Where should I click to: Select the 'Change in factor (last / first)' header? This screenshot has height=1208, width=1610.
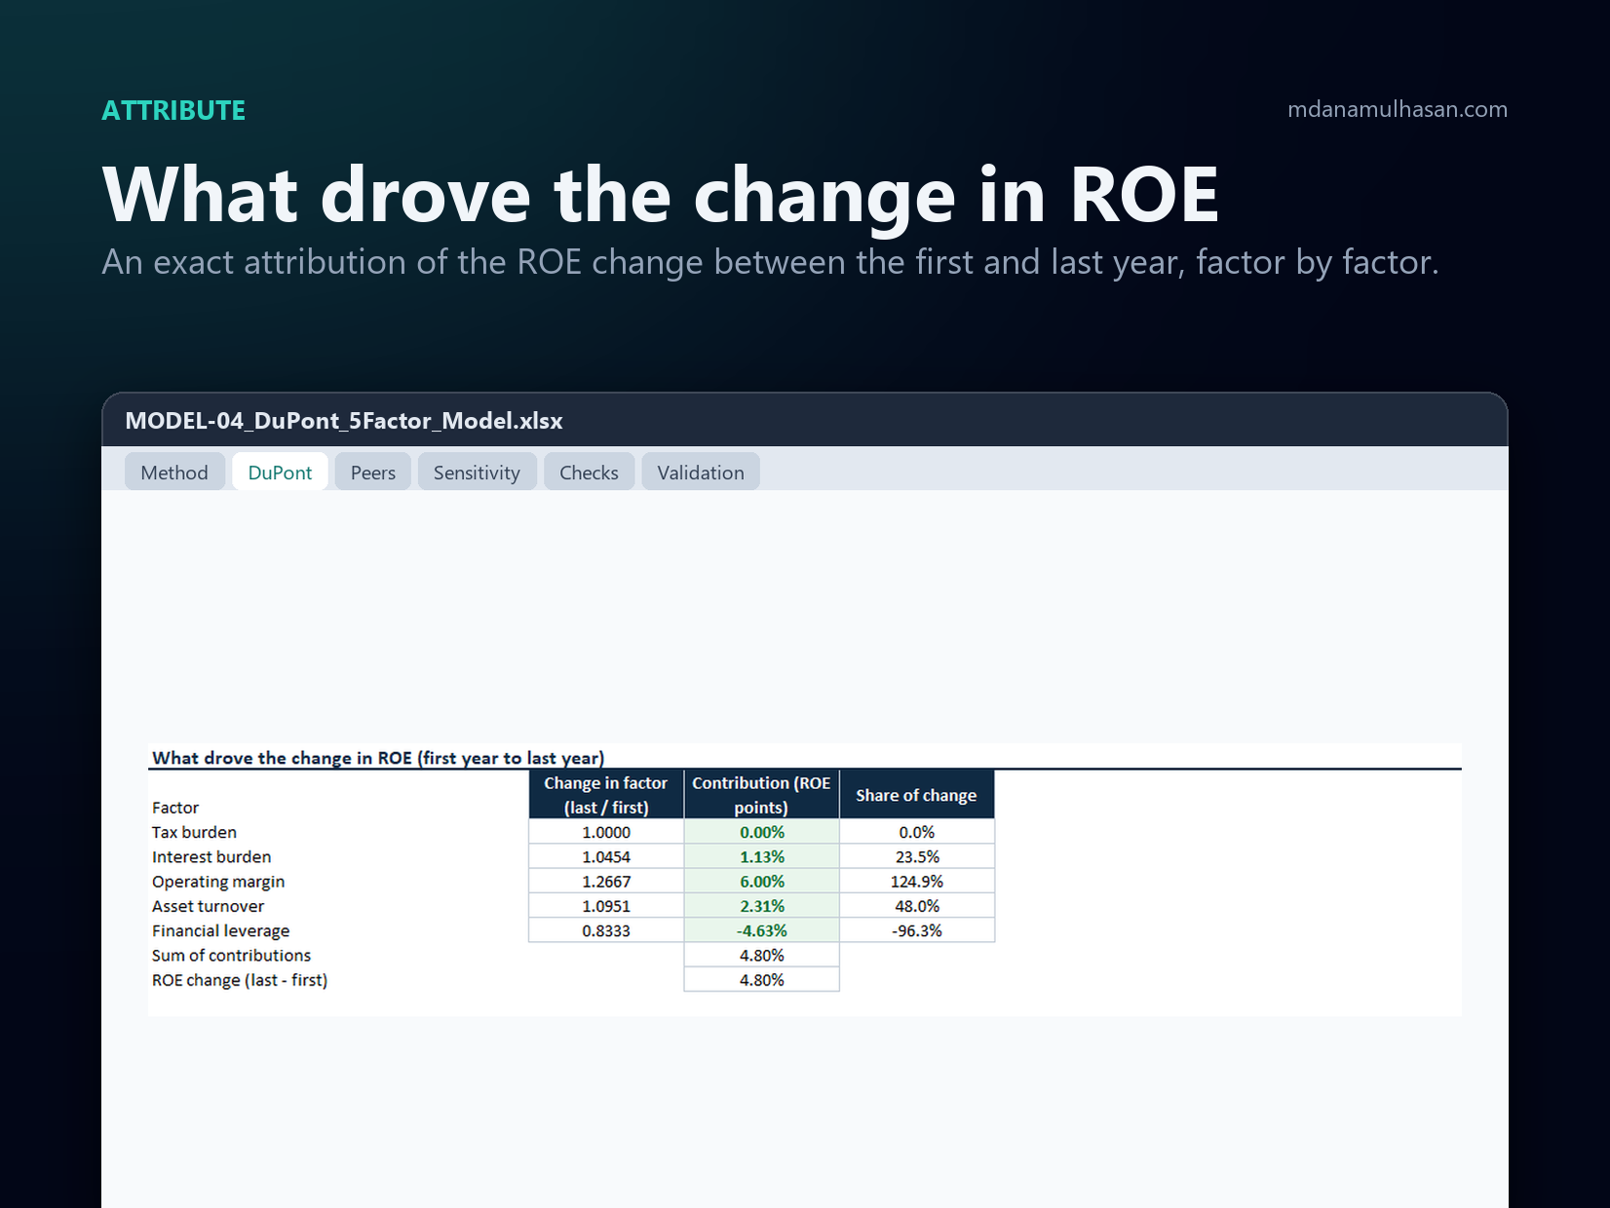tap(606, 795)
